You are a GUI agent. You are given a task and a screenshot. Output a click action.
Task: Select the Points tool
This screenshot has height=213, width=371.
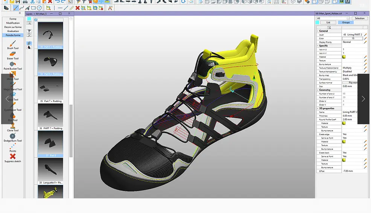[x=13, y=147]
